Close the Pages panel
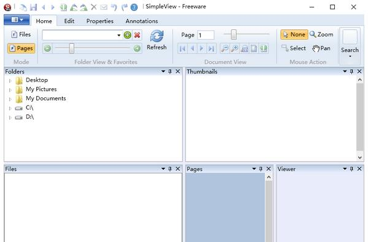The width and height of the screenshot is (368, 242). 269,168
